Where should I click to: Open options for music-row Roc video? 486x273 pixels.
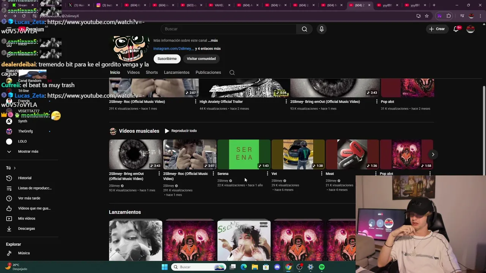coord(213,174)
